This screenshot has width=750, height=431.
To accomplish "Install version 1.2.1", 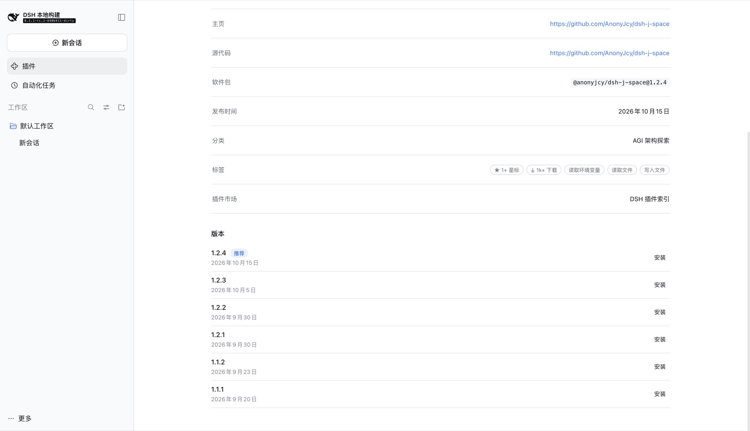I will point(660,340).
